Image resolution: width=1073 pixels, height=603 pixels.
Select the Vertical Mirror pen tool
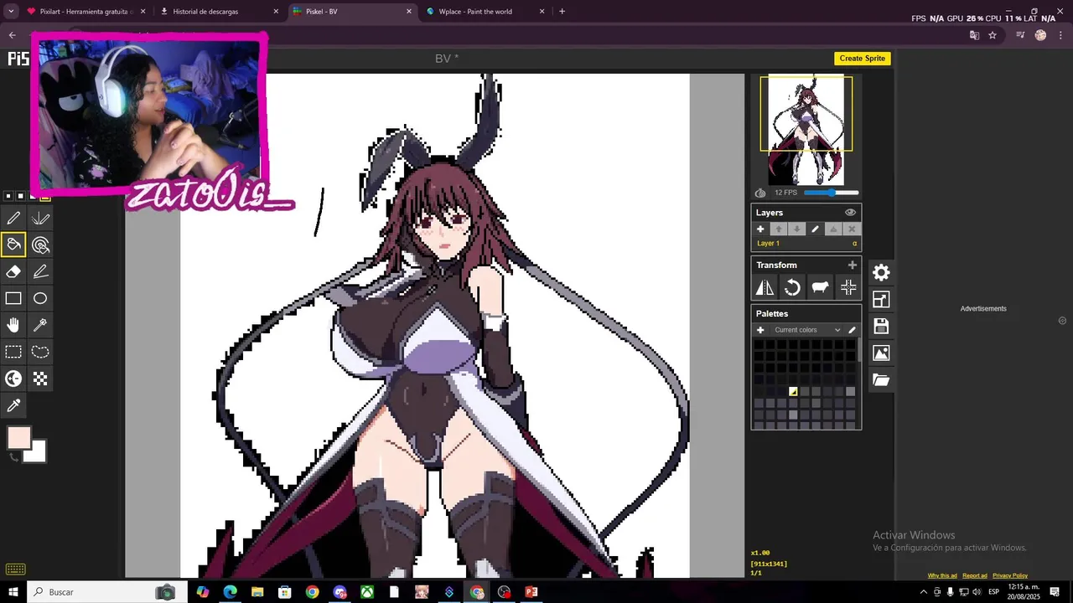[40, 219]
